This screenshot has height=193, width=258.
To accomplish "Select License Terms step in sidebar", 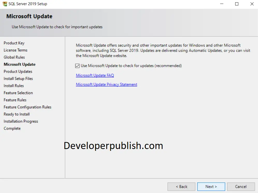I will coord(16,50).
